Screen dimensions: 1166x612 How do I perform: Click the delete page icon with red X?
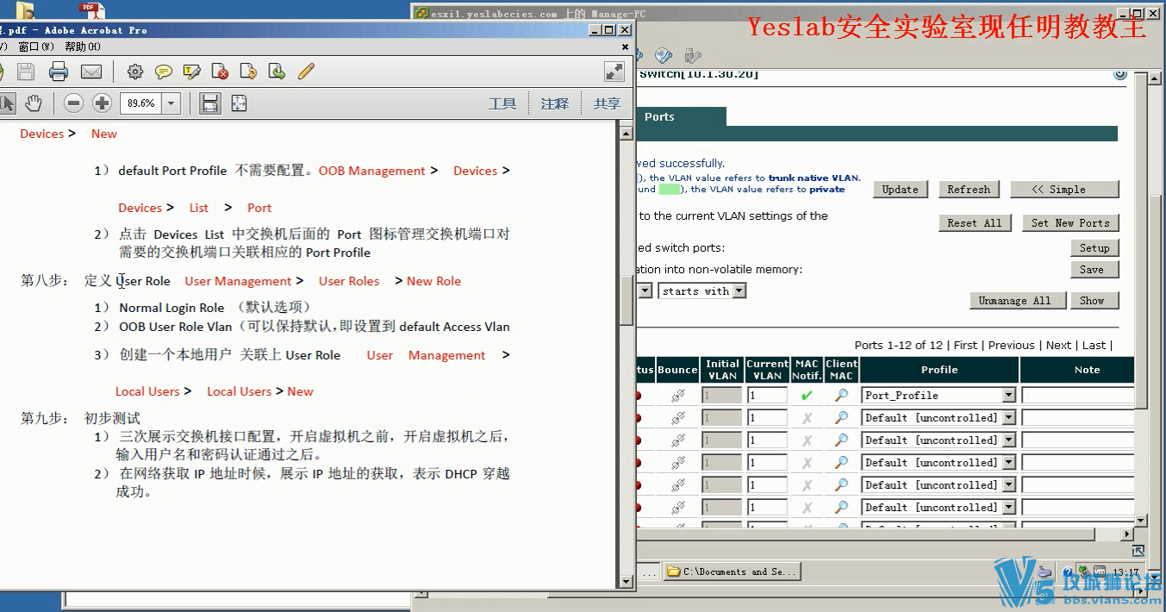[220, 72]
